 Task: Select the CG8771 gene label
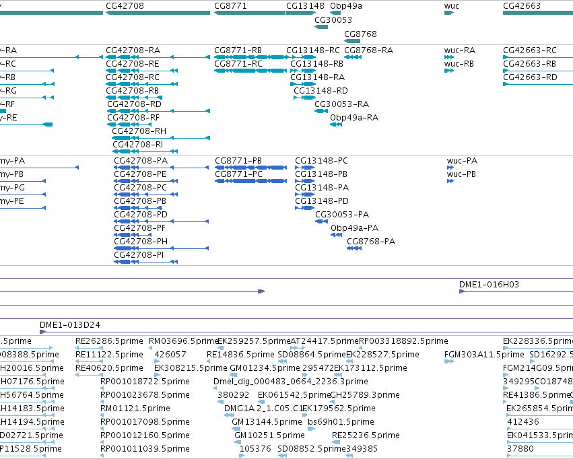pos(230,6)
